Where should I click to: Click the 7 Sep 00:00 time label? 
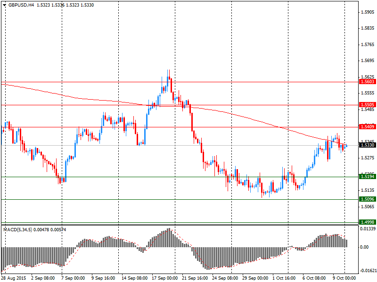(x=73, y=278)
